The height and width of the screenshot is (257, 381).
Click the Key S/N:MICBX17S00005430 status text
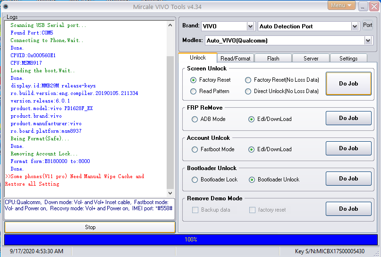330,251
